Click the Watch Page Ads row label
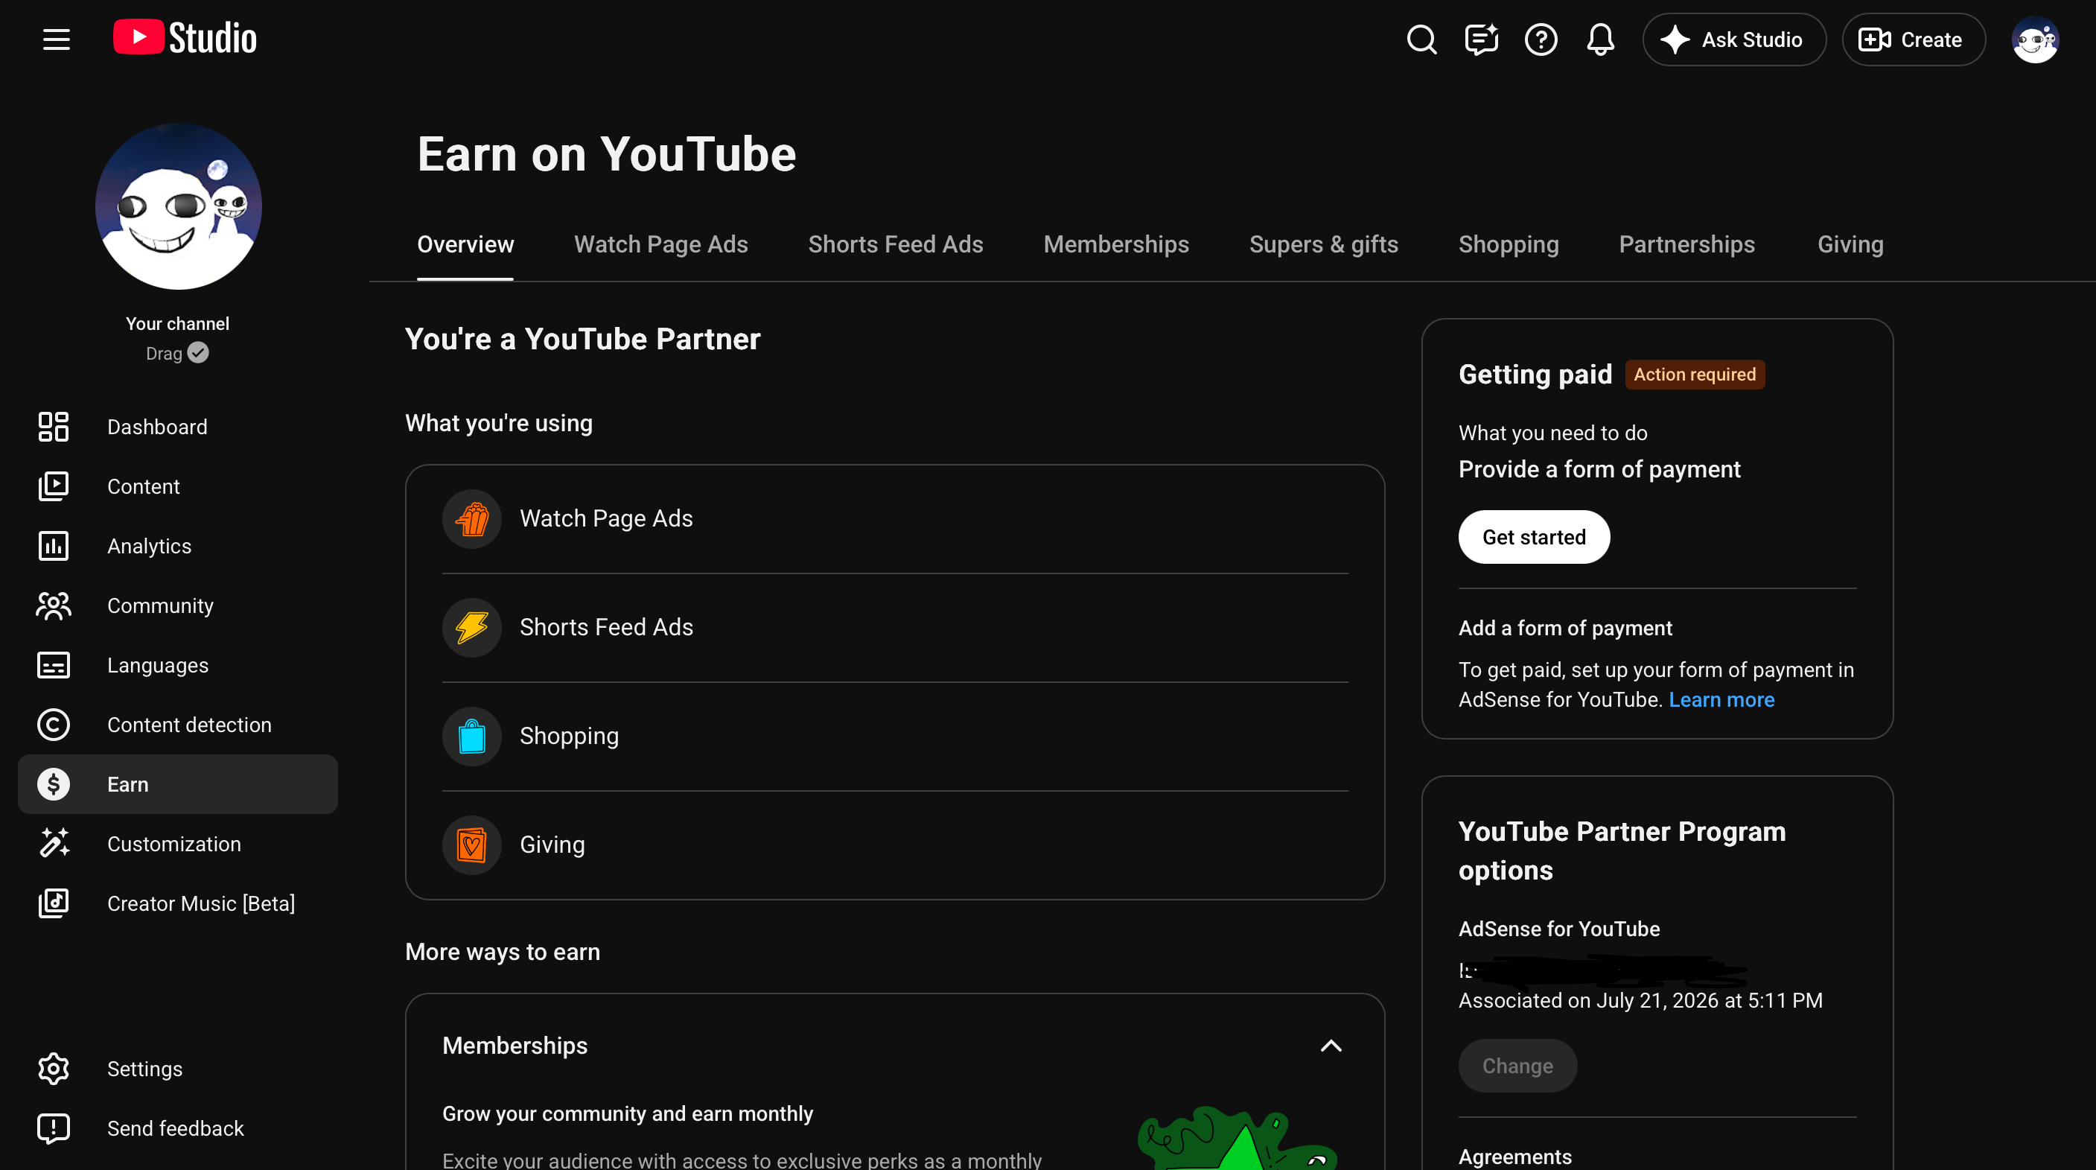This screenshot has height=1170, width=2096. 606,519
